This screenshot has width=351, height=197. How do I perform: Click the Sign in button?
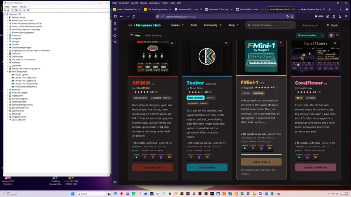pyautogui.click(x=332, y=25)
